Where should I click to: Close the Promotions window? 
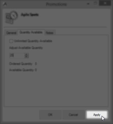(105, 3)
